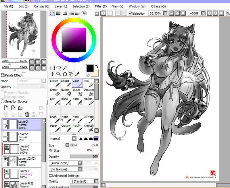Open the Quality 1 (Fastest) dropdown
Viewport: 230px width, 188px height.
96,181
